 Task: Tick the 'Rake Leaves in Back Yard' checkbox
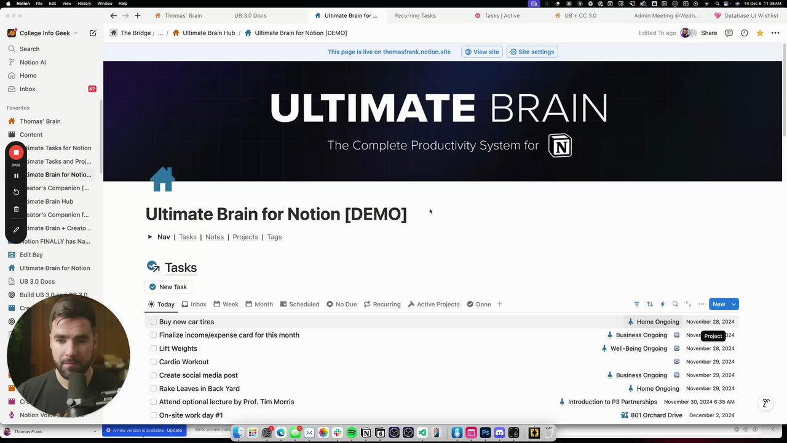pos(154,389)
